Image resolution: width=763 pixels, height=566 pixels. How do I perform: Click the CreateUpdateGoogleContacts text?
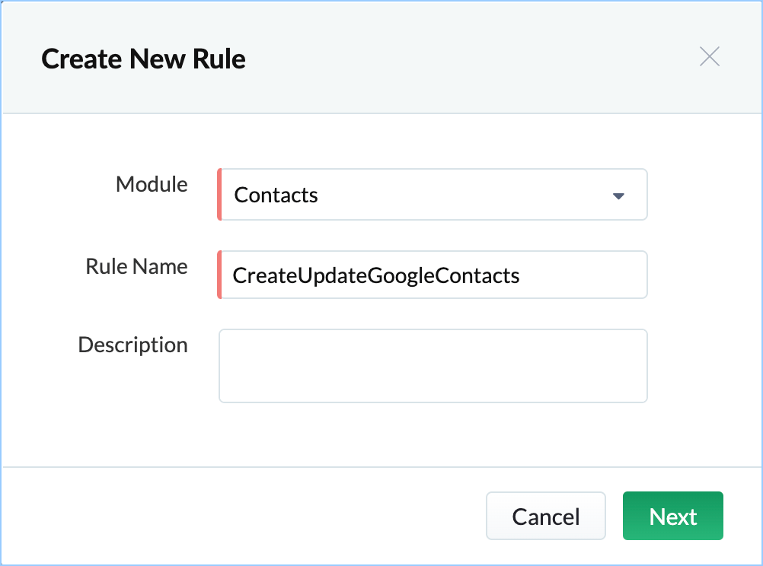pos(376,275)
